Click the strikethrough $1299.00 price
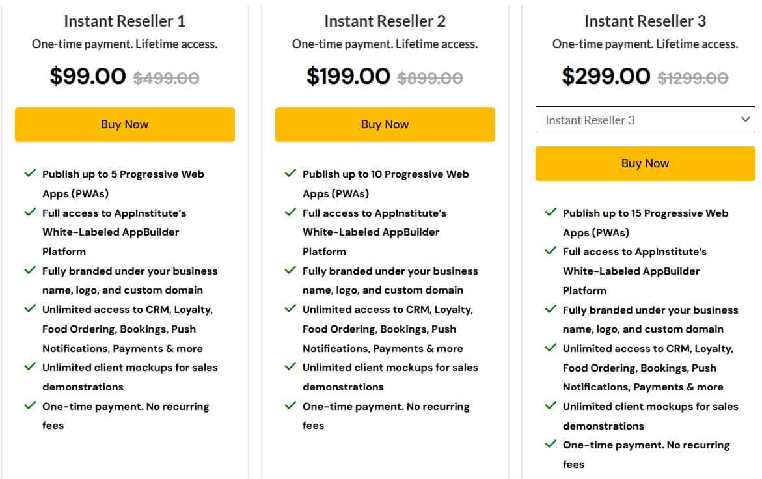 [692, 76]
